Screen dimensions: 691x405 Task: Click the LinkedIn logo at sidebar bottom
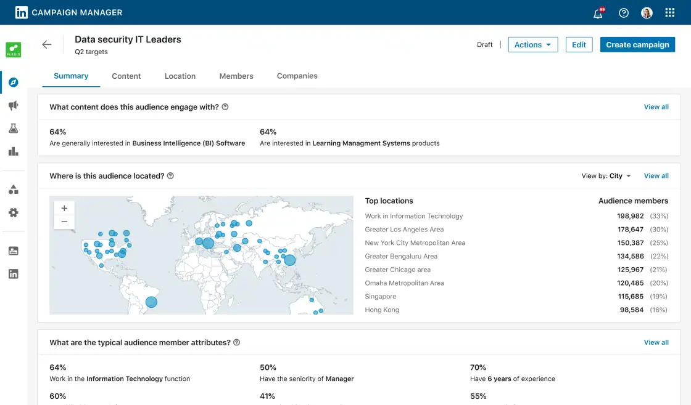(14, 273)
